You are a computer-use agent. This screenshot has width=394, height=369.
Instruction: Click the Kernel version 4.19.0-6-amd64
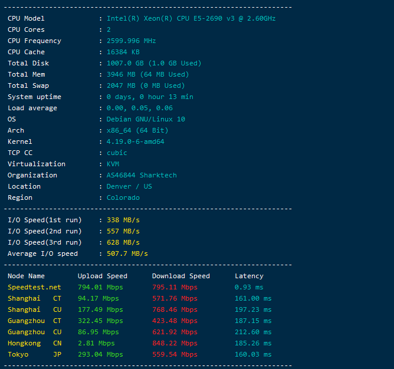click(x=135, y=141)
